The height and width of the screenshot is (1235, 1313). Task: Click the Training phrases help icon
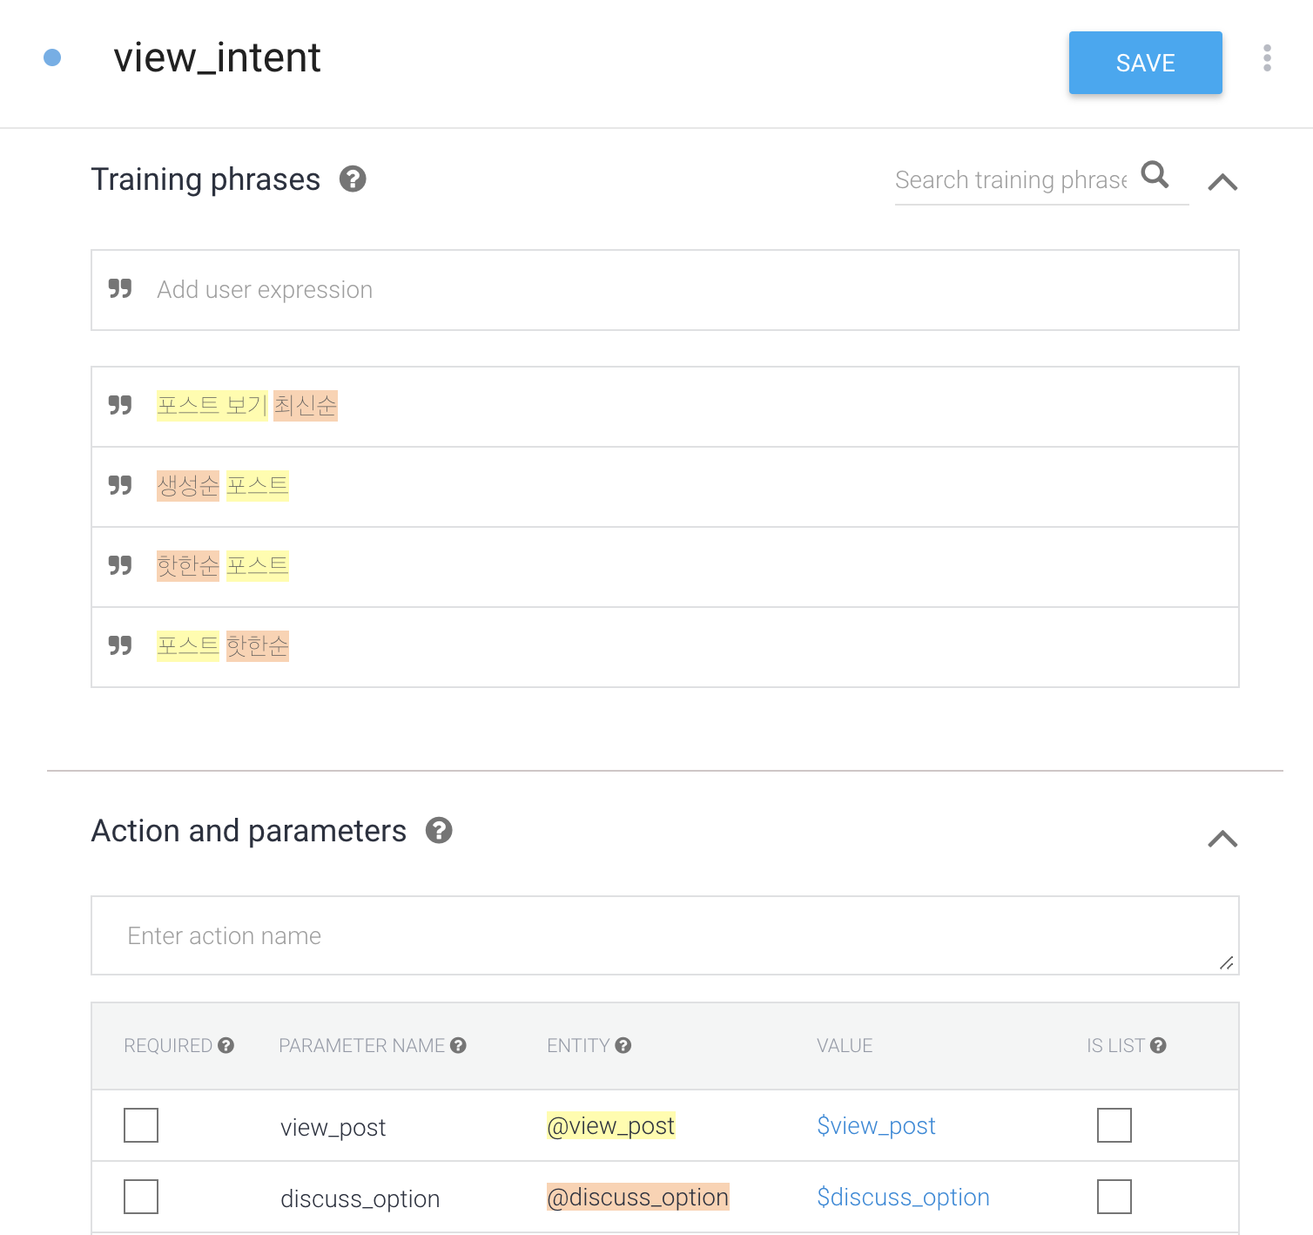click(x=353, y=179)
